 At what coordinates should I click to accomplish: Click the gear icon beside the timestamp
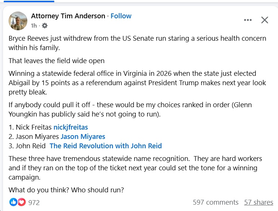[45, 26]
